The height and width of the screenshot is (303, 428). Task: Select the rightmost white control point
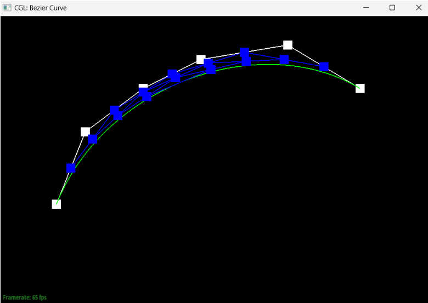click(x=360, y=88)
